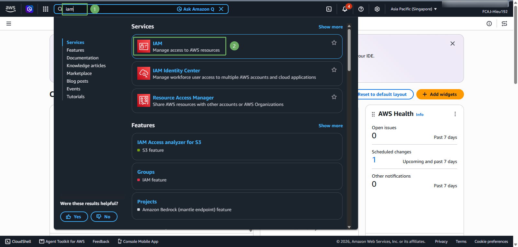Viewport: 518px width, 247px height.
Task: Select the Blog posts filter category
Action: coord(77,81)
